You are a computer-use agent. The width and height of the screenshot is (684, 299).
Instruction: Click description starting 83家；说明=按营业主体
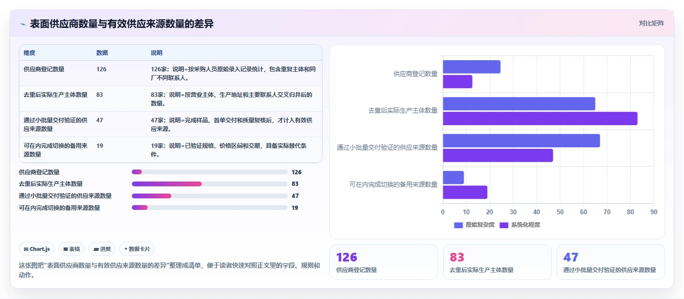232,99
